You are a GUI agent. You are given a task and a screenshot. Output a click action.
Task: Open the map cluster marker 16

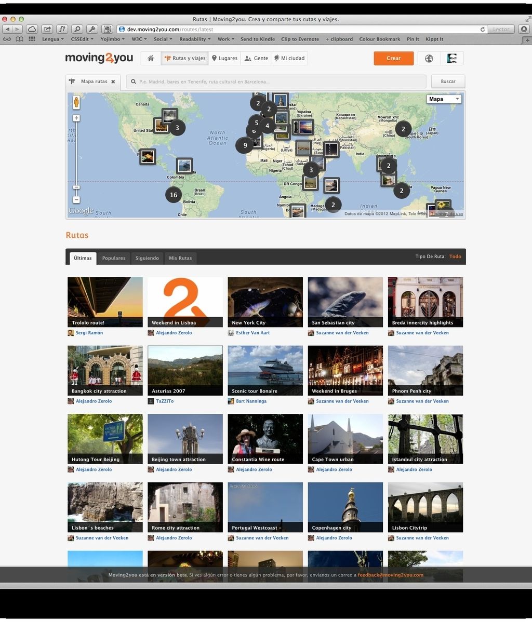pyautogui.click(x=174, y=195)
